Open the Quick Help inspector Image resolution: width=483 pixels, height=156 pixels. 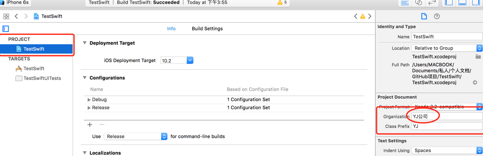click(437, 16)
